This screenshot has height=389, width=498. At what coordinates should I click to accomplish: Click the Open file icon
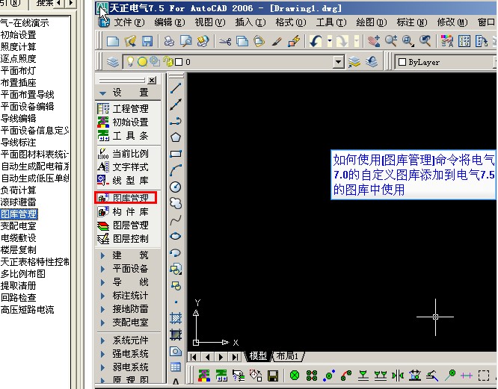click(x=130, y=41)
